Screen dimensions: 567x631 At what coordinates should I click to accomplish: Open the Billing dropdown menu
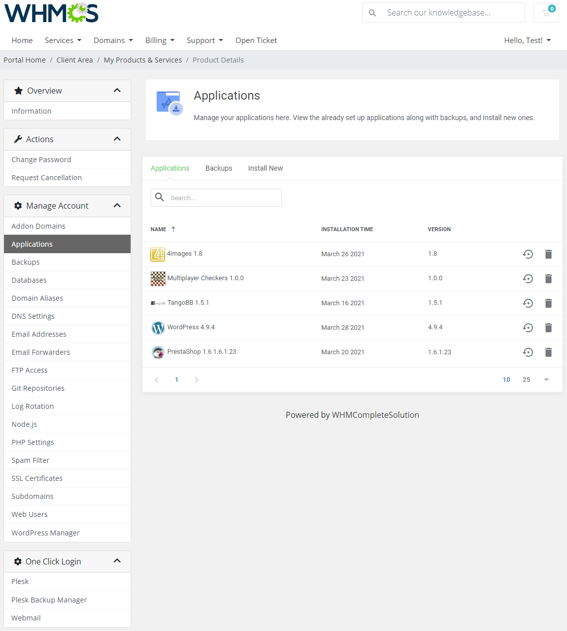(x=160, y=41)
